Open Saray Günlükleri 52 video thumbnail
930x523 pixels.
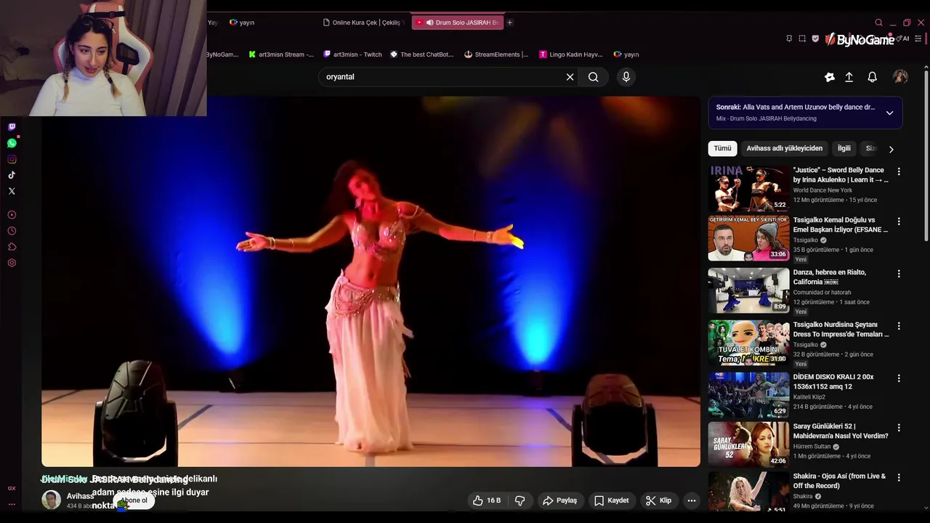pyautogui.click(x=748, y=444)
